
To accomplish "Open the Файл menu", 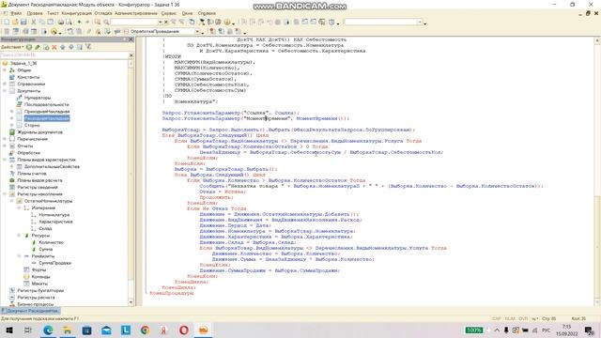I will tap(16, 13).
